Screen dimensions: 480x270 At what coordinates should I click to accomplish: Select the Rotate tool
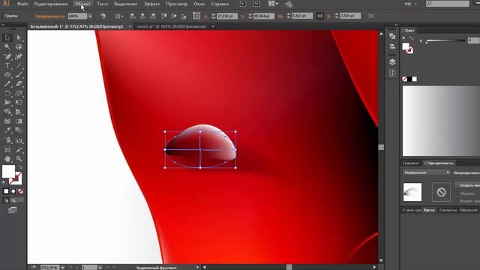pyautogui.click(x=7, y=93)
